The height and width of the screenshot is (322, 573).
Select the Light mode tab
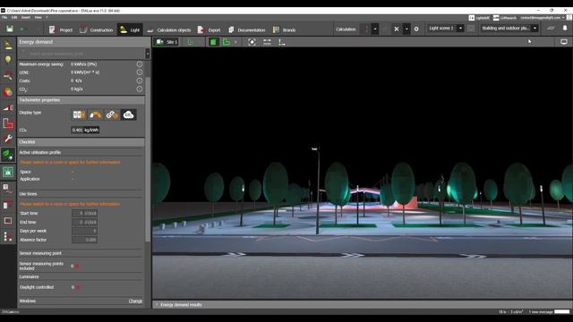click(x=130, y=30)
